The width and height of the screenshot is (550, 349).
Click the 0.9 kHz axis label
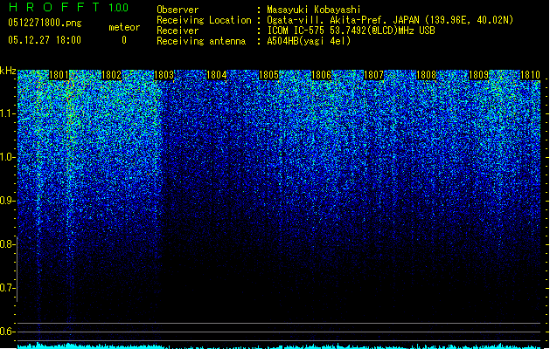7,201
